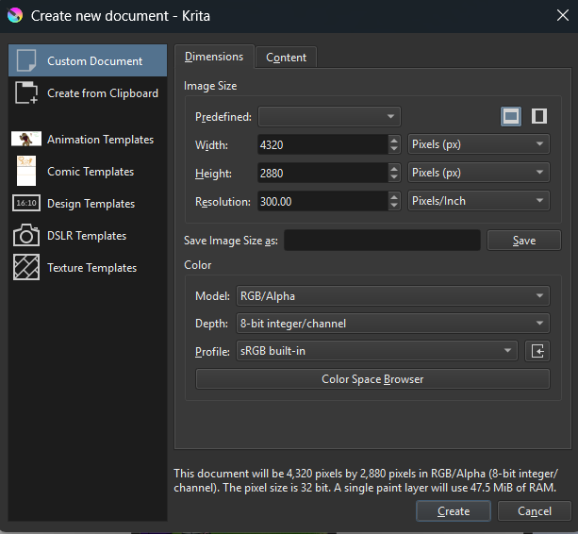Switch to the Content tab
Screen dimensions: 578x534
[x=286, y=58]
